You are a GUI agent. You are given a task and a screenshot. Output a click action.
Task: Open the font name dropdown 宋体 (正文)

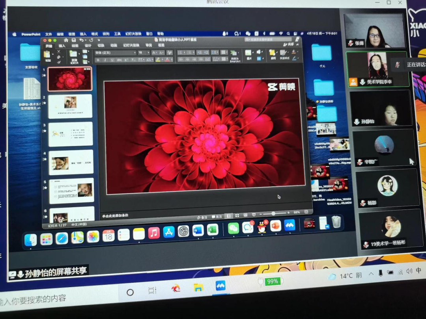coord(114,52)
